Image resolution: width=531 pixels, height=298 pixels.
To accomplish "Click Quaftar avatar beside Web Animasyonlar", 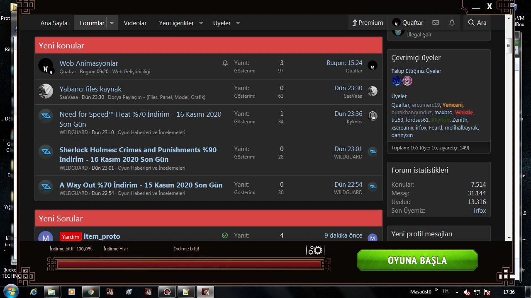I will 46,66.
